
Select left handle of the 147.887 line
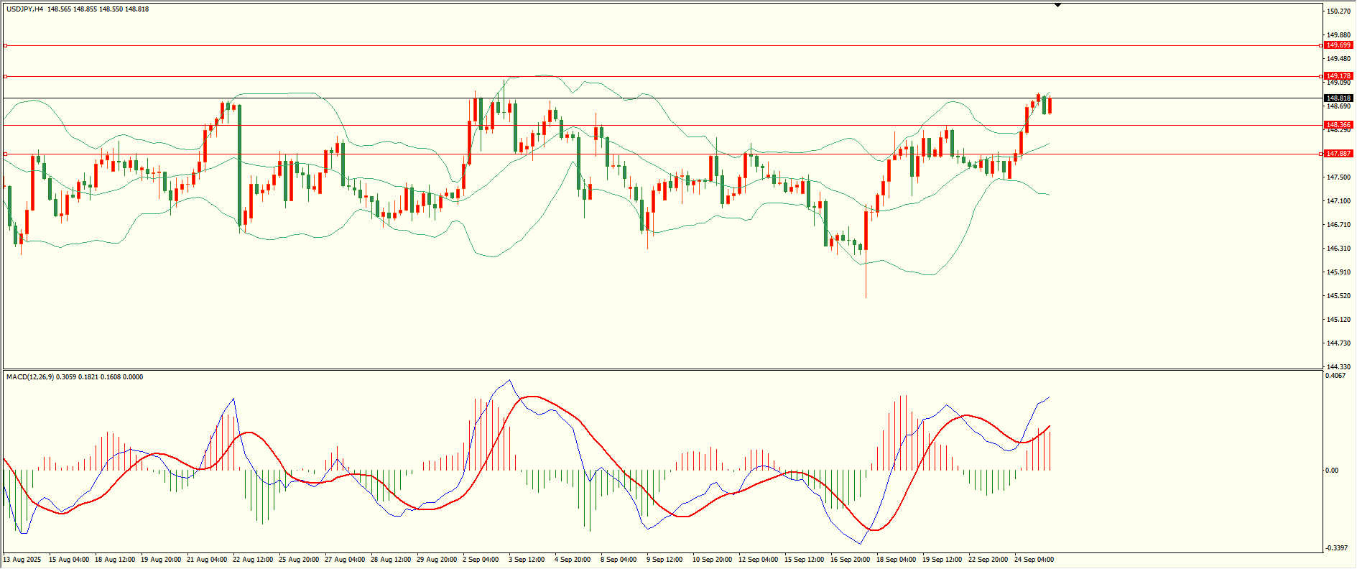point(6,154)
